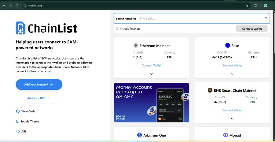Click the search magnifier icon

(x=266, y=18)
